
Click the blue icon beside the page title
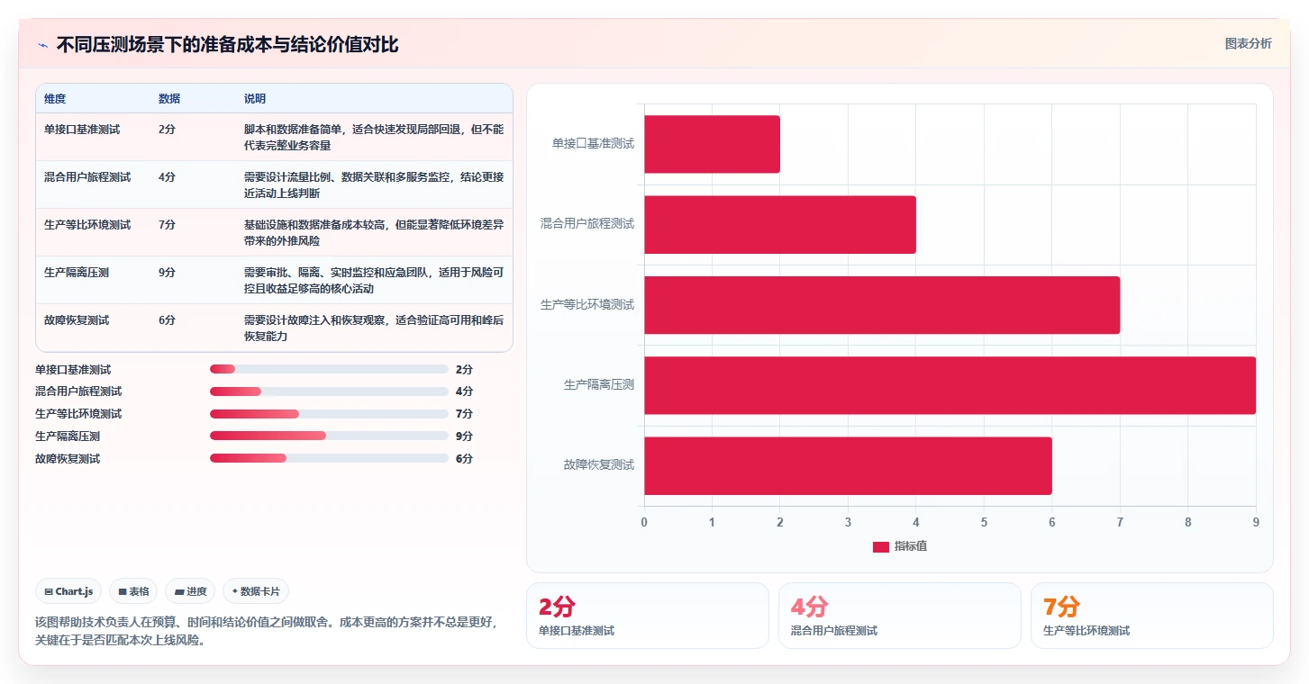tap(43, 45)
